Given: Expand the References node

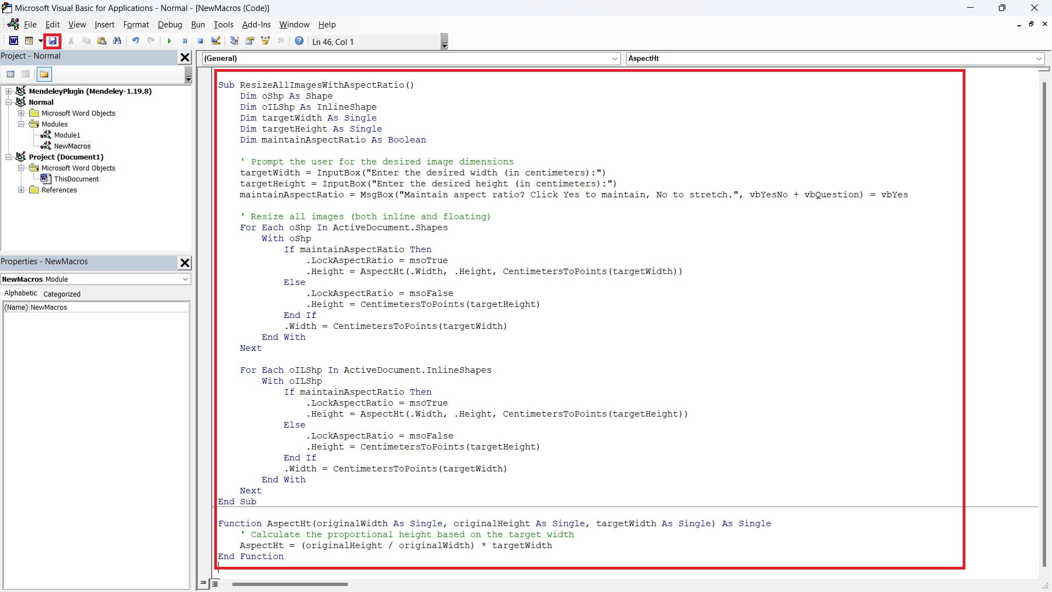Looking at the screenshot, I should tap(21, 190).
